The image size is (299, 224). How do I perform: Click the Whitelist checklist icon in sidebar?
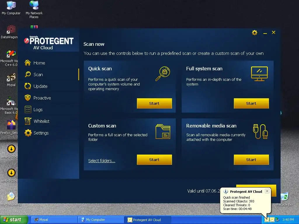[28, 121]
